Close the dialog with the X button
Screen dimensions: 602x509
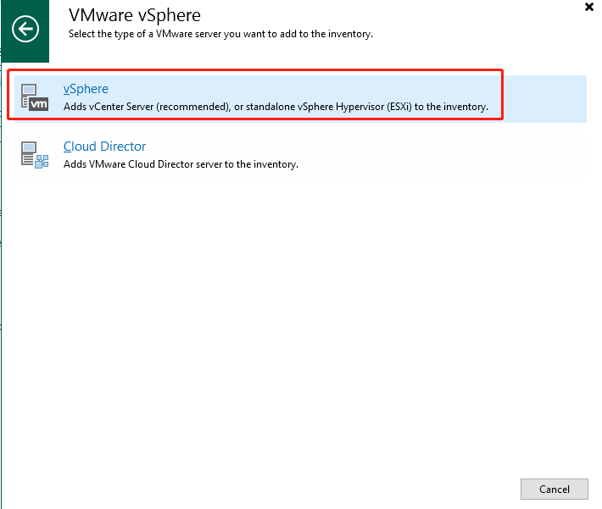(x=589, y=7)
